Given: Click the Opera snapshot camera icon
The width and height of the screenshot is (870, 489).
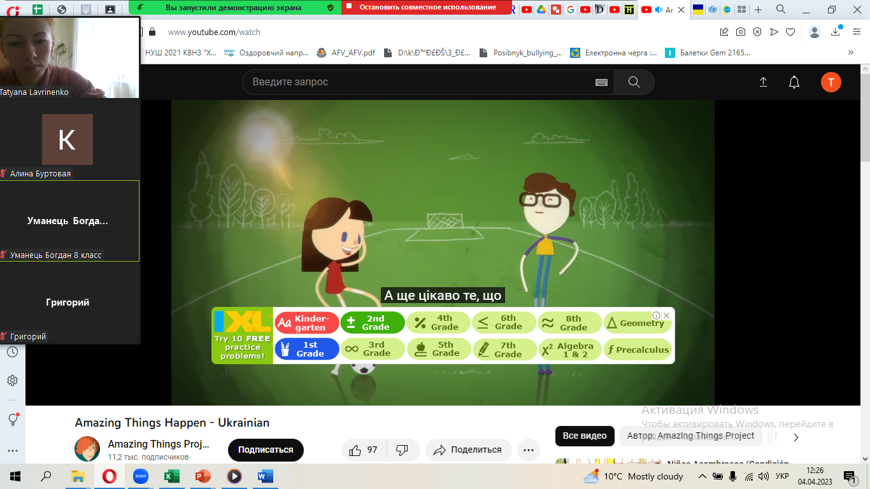Looking at the screenshot, I should click(741, 32).
